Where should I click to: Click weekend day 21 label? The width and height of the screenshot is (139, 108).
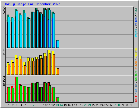(x=90, y=105)
